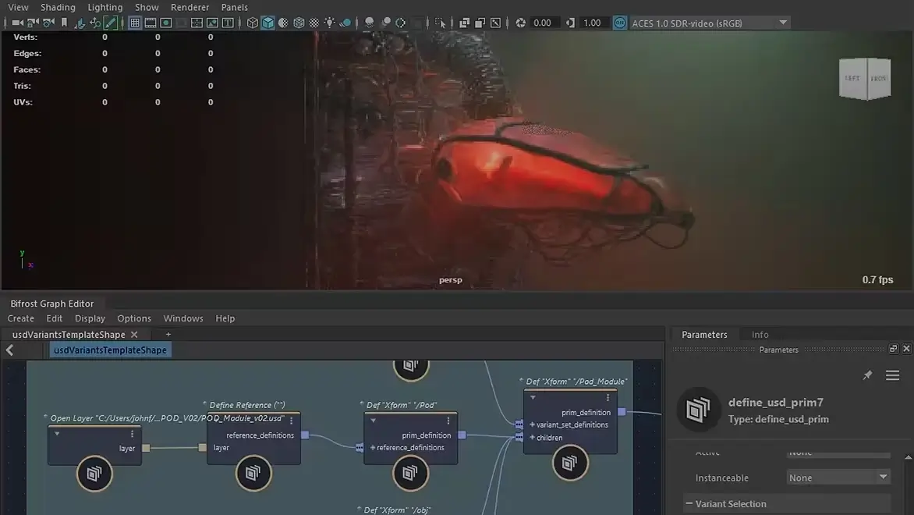Enable the wireframe display mode icon
Viewport: 914px width, 515px height.
point(252,23)
